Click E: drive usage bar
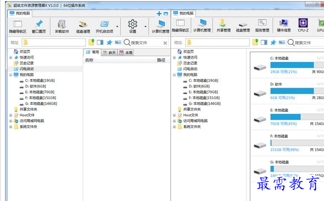 point(297,117)
